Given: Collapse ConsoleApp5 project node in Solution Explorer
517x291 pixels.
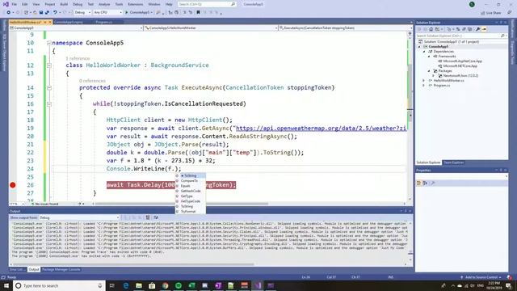Looking at the screenshot, I should click(x=420, y=47).
